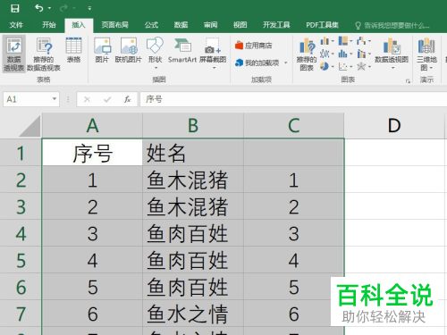
Task: Insert a combo chart
Action: [364, 54]
